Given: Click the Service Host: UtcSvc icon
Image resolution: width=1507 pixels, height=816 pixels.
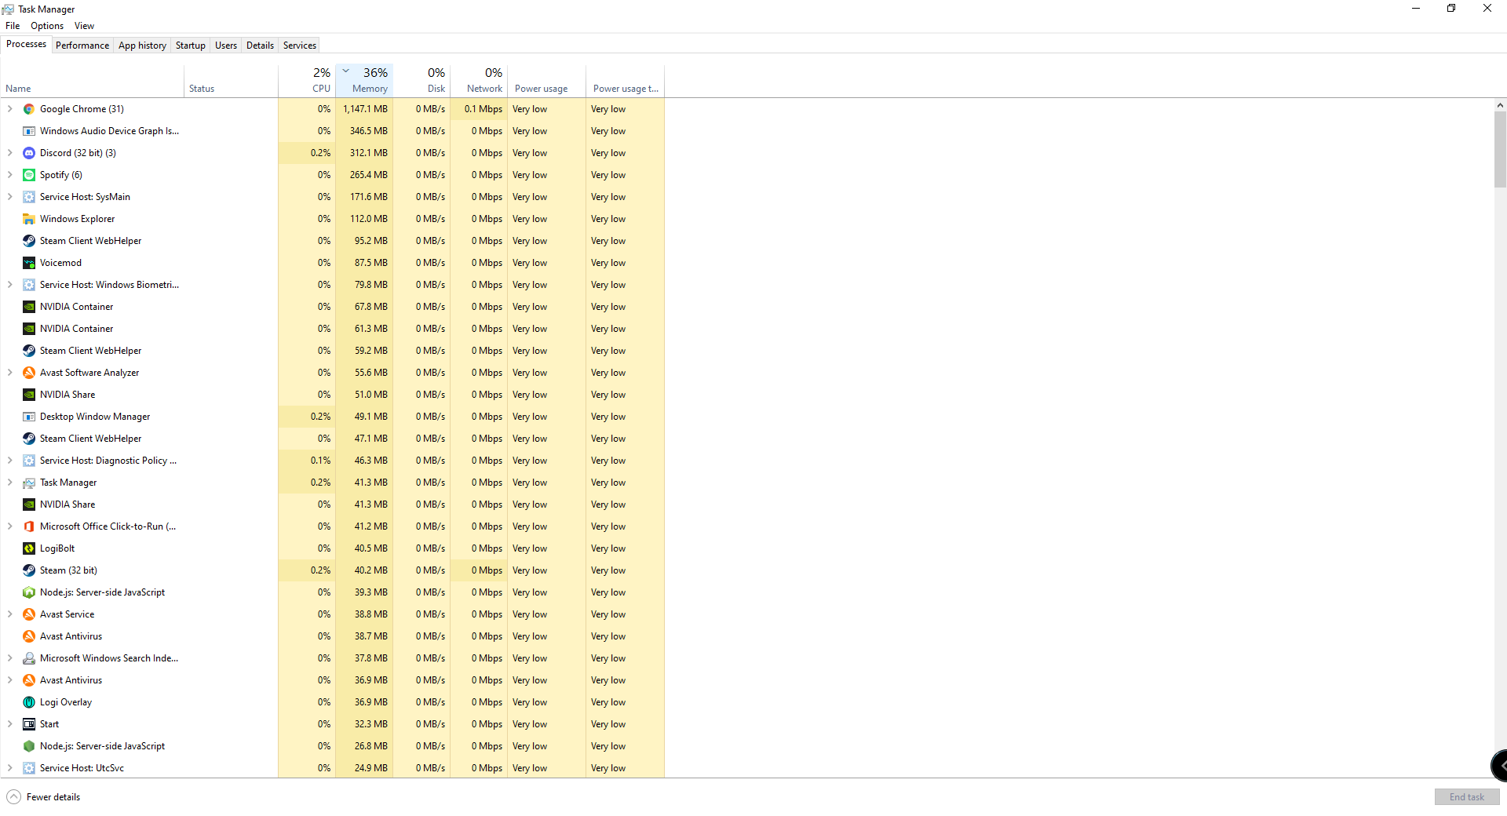Looking at the screenshot, I should coord(29,768).
